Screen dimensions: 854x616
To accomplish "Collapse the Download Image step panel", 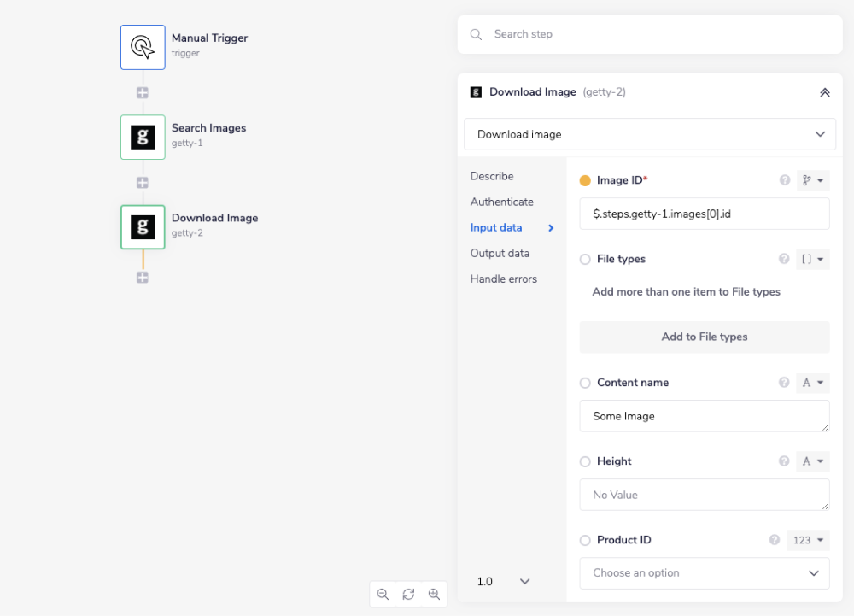I will click(x=824, y=92).
